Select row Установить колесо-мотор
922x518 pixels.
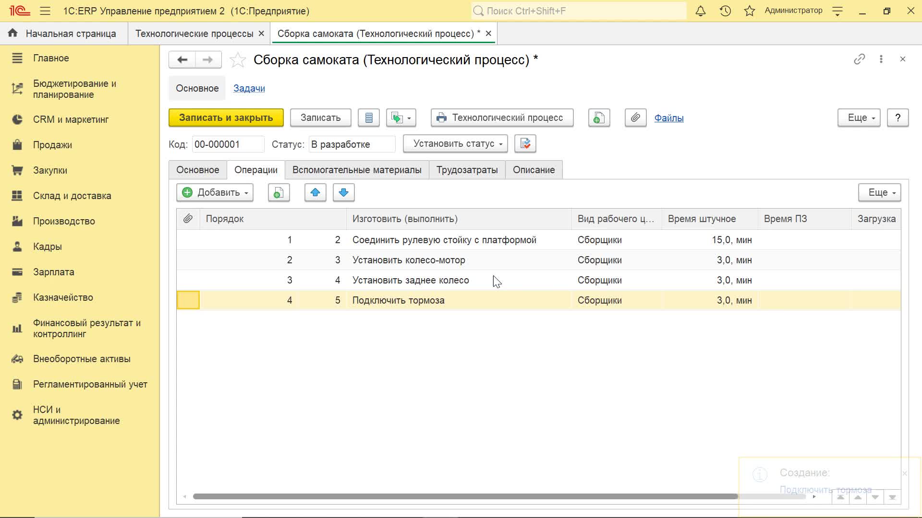click(538, 260)
